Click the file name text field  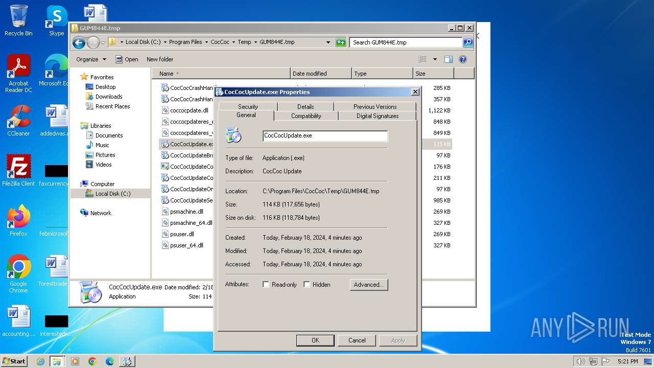click(325, 136)
